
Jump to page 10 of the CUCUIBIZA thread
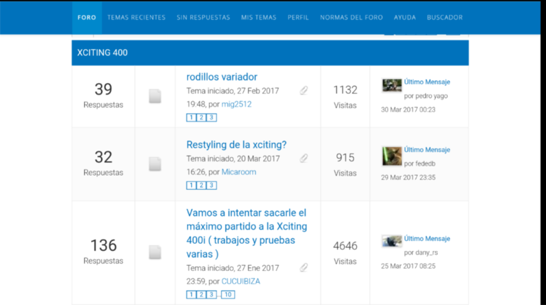[x=227, y=294]
